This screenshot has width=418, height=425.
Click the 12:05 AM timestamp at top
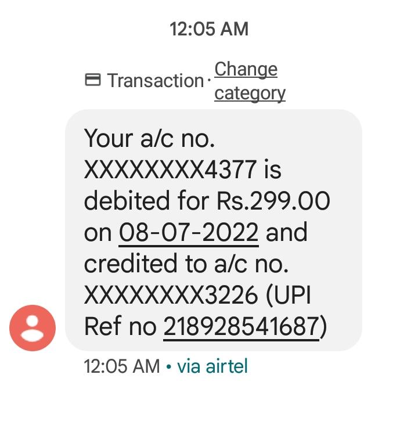(x=209, y=28)
